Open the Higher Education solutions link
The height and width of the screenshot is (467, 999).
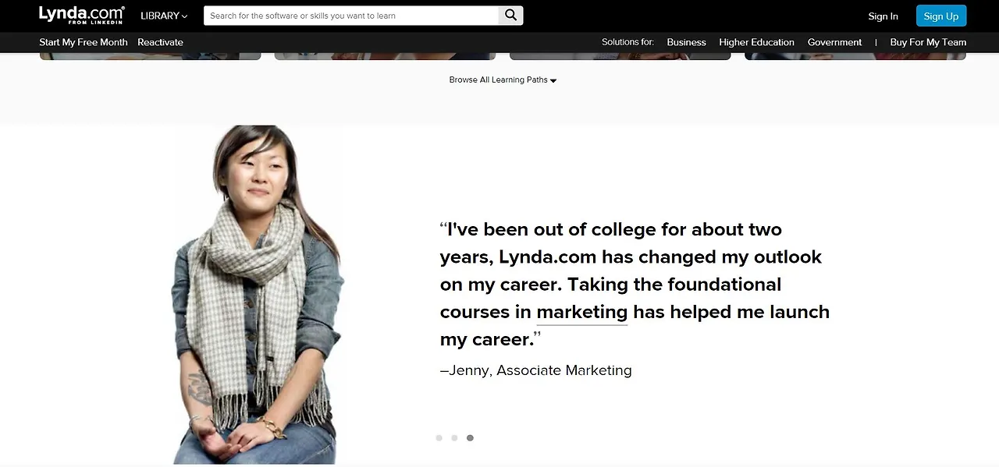click(x=756, y=42)
